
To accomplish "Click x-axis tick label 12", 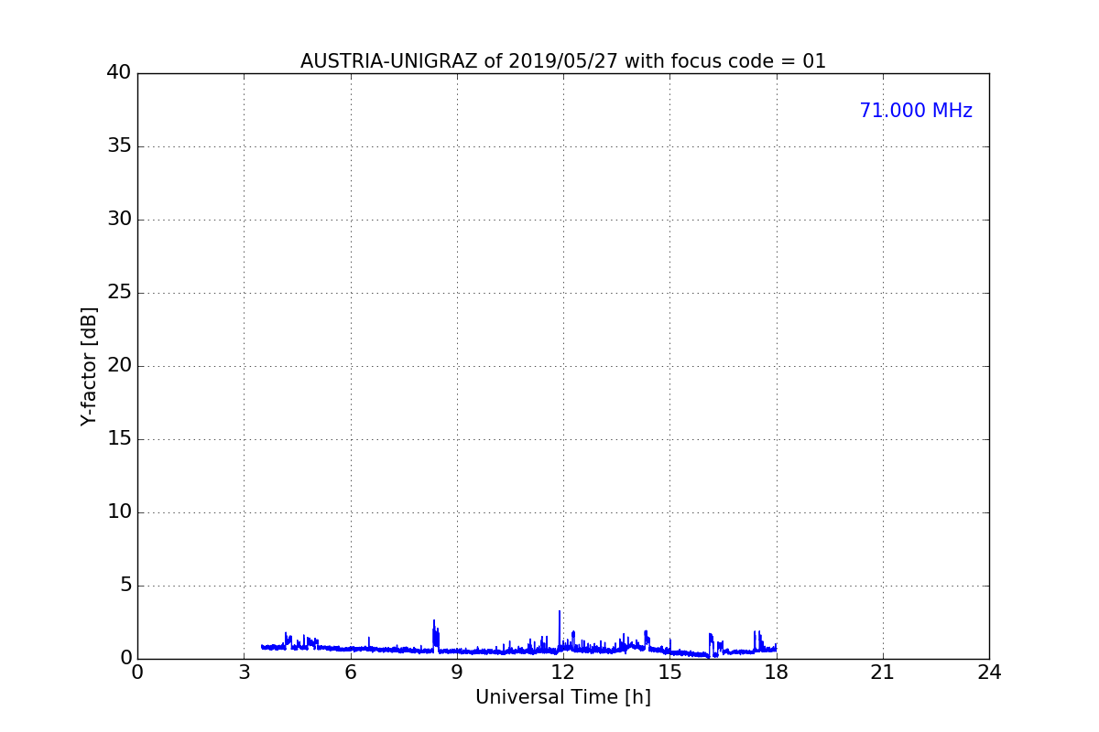I will tap(563, 673).
